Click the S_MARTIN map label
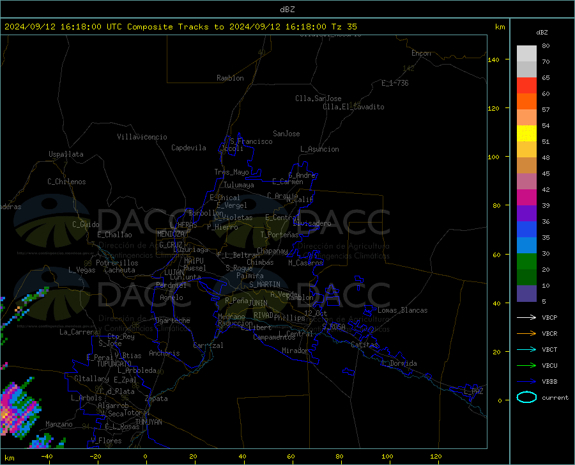Viewport: 575px width, 465px height. [x=264, y=285]
